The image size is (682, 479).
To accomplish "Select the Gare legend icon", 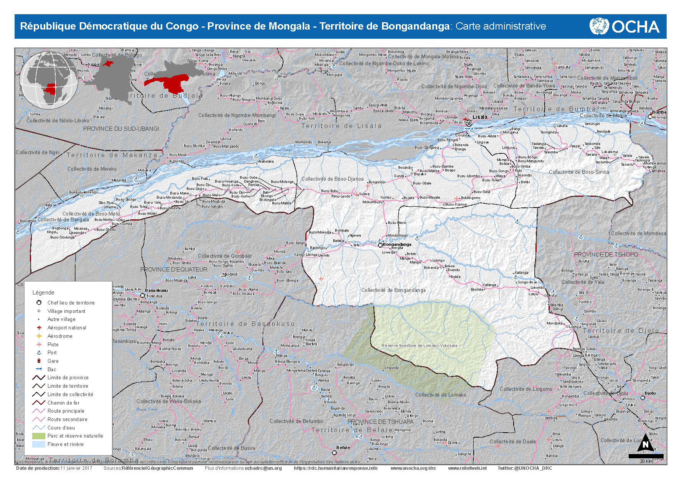I will [x=39, y=361].
